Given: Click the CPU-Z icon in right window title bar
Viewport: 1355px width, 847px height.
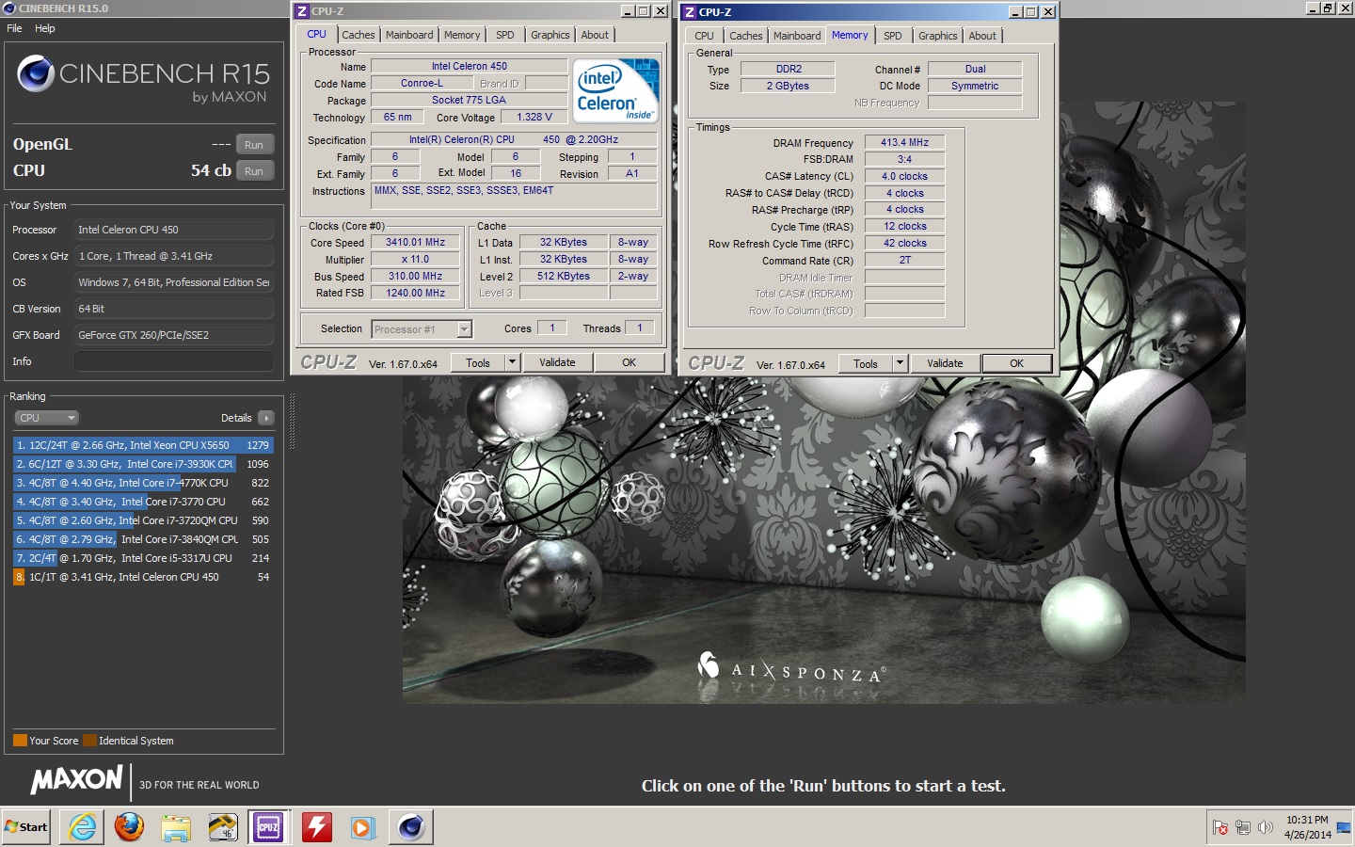Looking at the screenshot, I should [690, 12].
